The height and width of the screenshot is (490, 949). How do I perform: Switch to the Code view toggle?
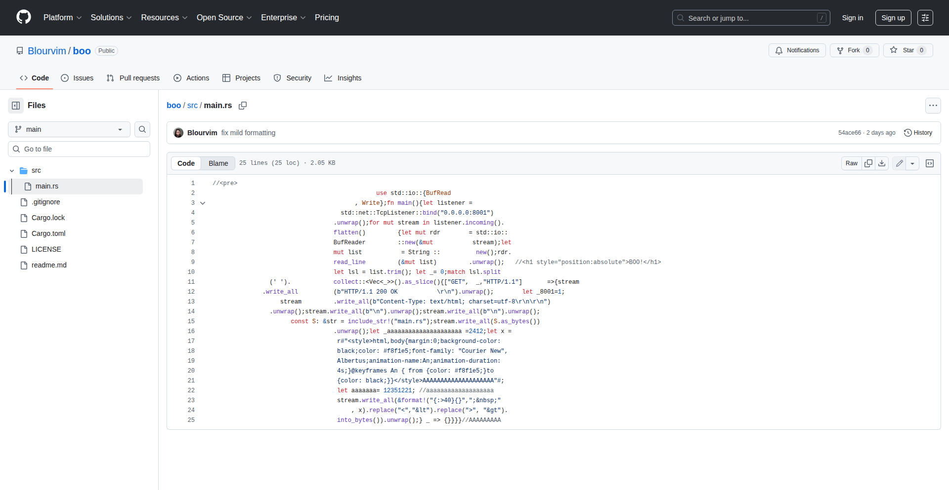tap(186, 163)
